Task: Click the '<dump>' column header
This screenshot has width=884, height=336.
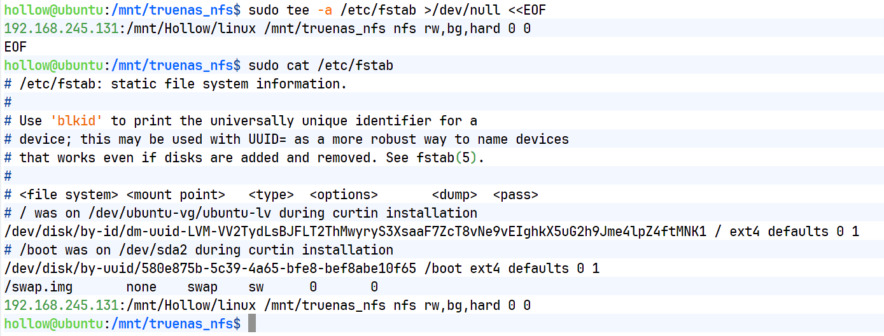Action: (454, 195)
